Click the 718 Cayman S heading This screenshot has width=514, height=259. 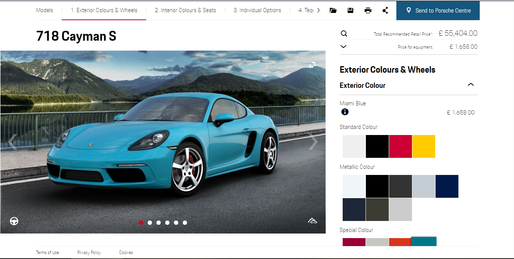[76, 36]
